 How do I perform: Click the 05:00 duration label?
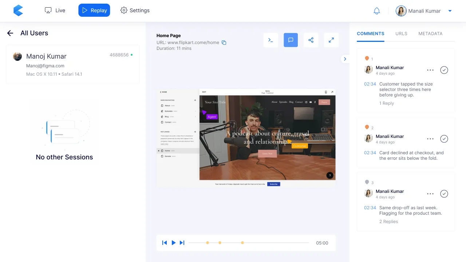(322, 243)
